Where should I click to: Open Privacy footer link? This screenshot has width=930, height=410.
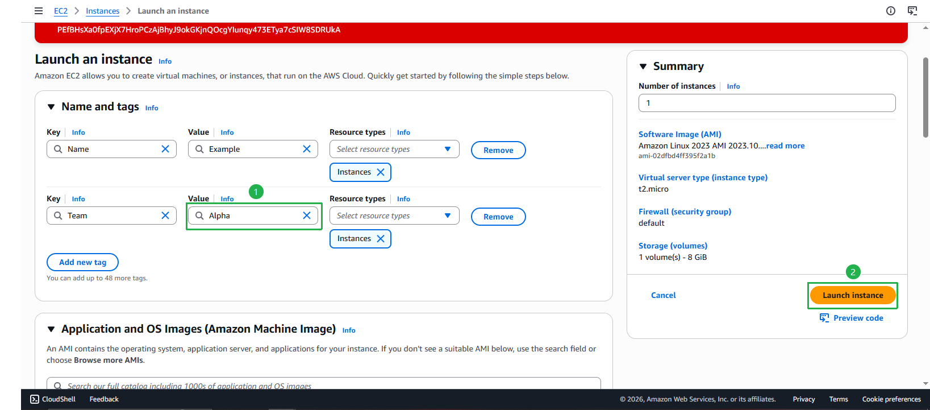click(x=804, y=399)
